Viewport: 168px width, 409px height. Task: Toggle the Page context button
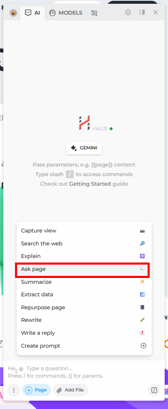[x=36, y=390]
